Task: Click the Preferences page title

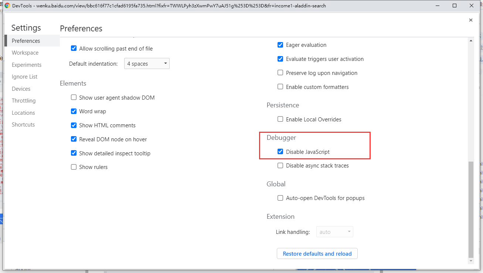Action: (x=81, y=28)
